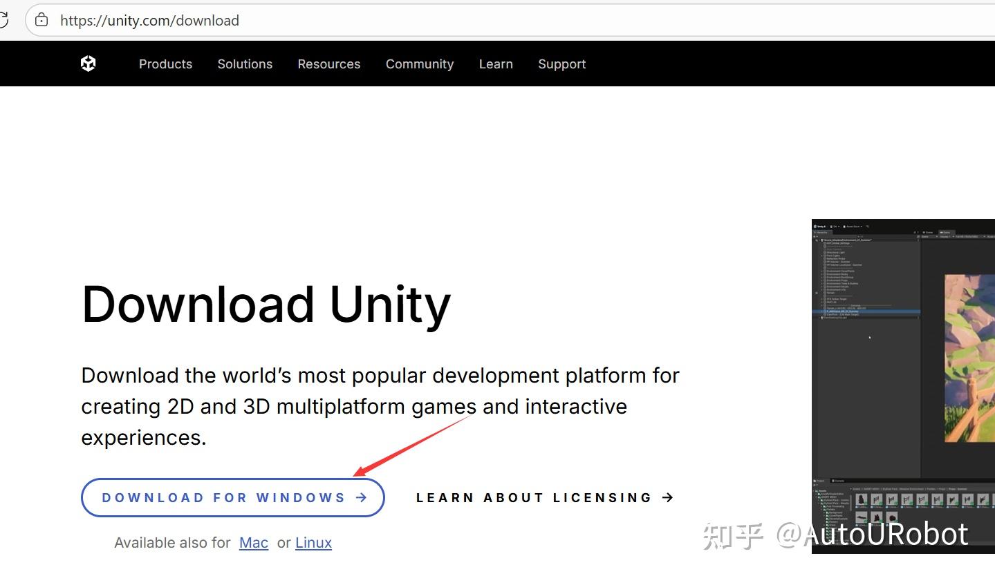Image resolution: width=995 pixels, height=576 pixels.
Task: Click the arrow icon next to Learn About Licensing
Action: pos(667,497)
